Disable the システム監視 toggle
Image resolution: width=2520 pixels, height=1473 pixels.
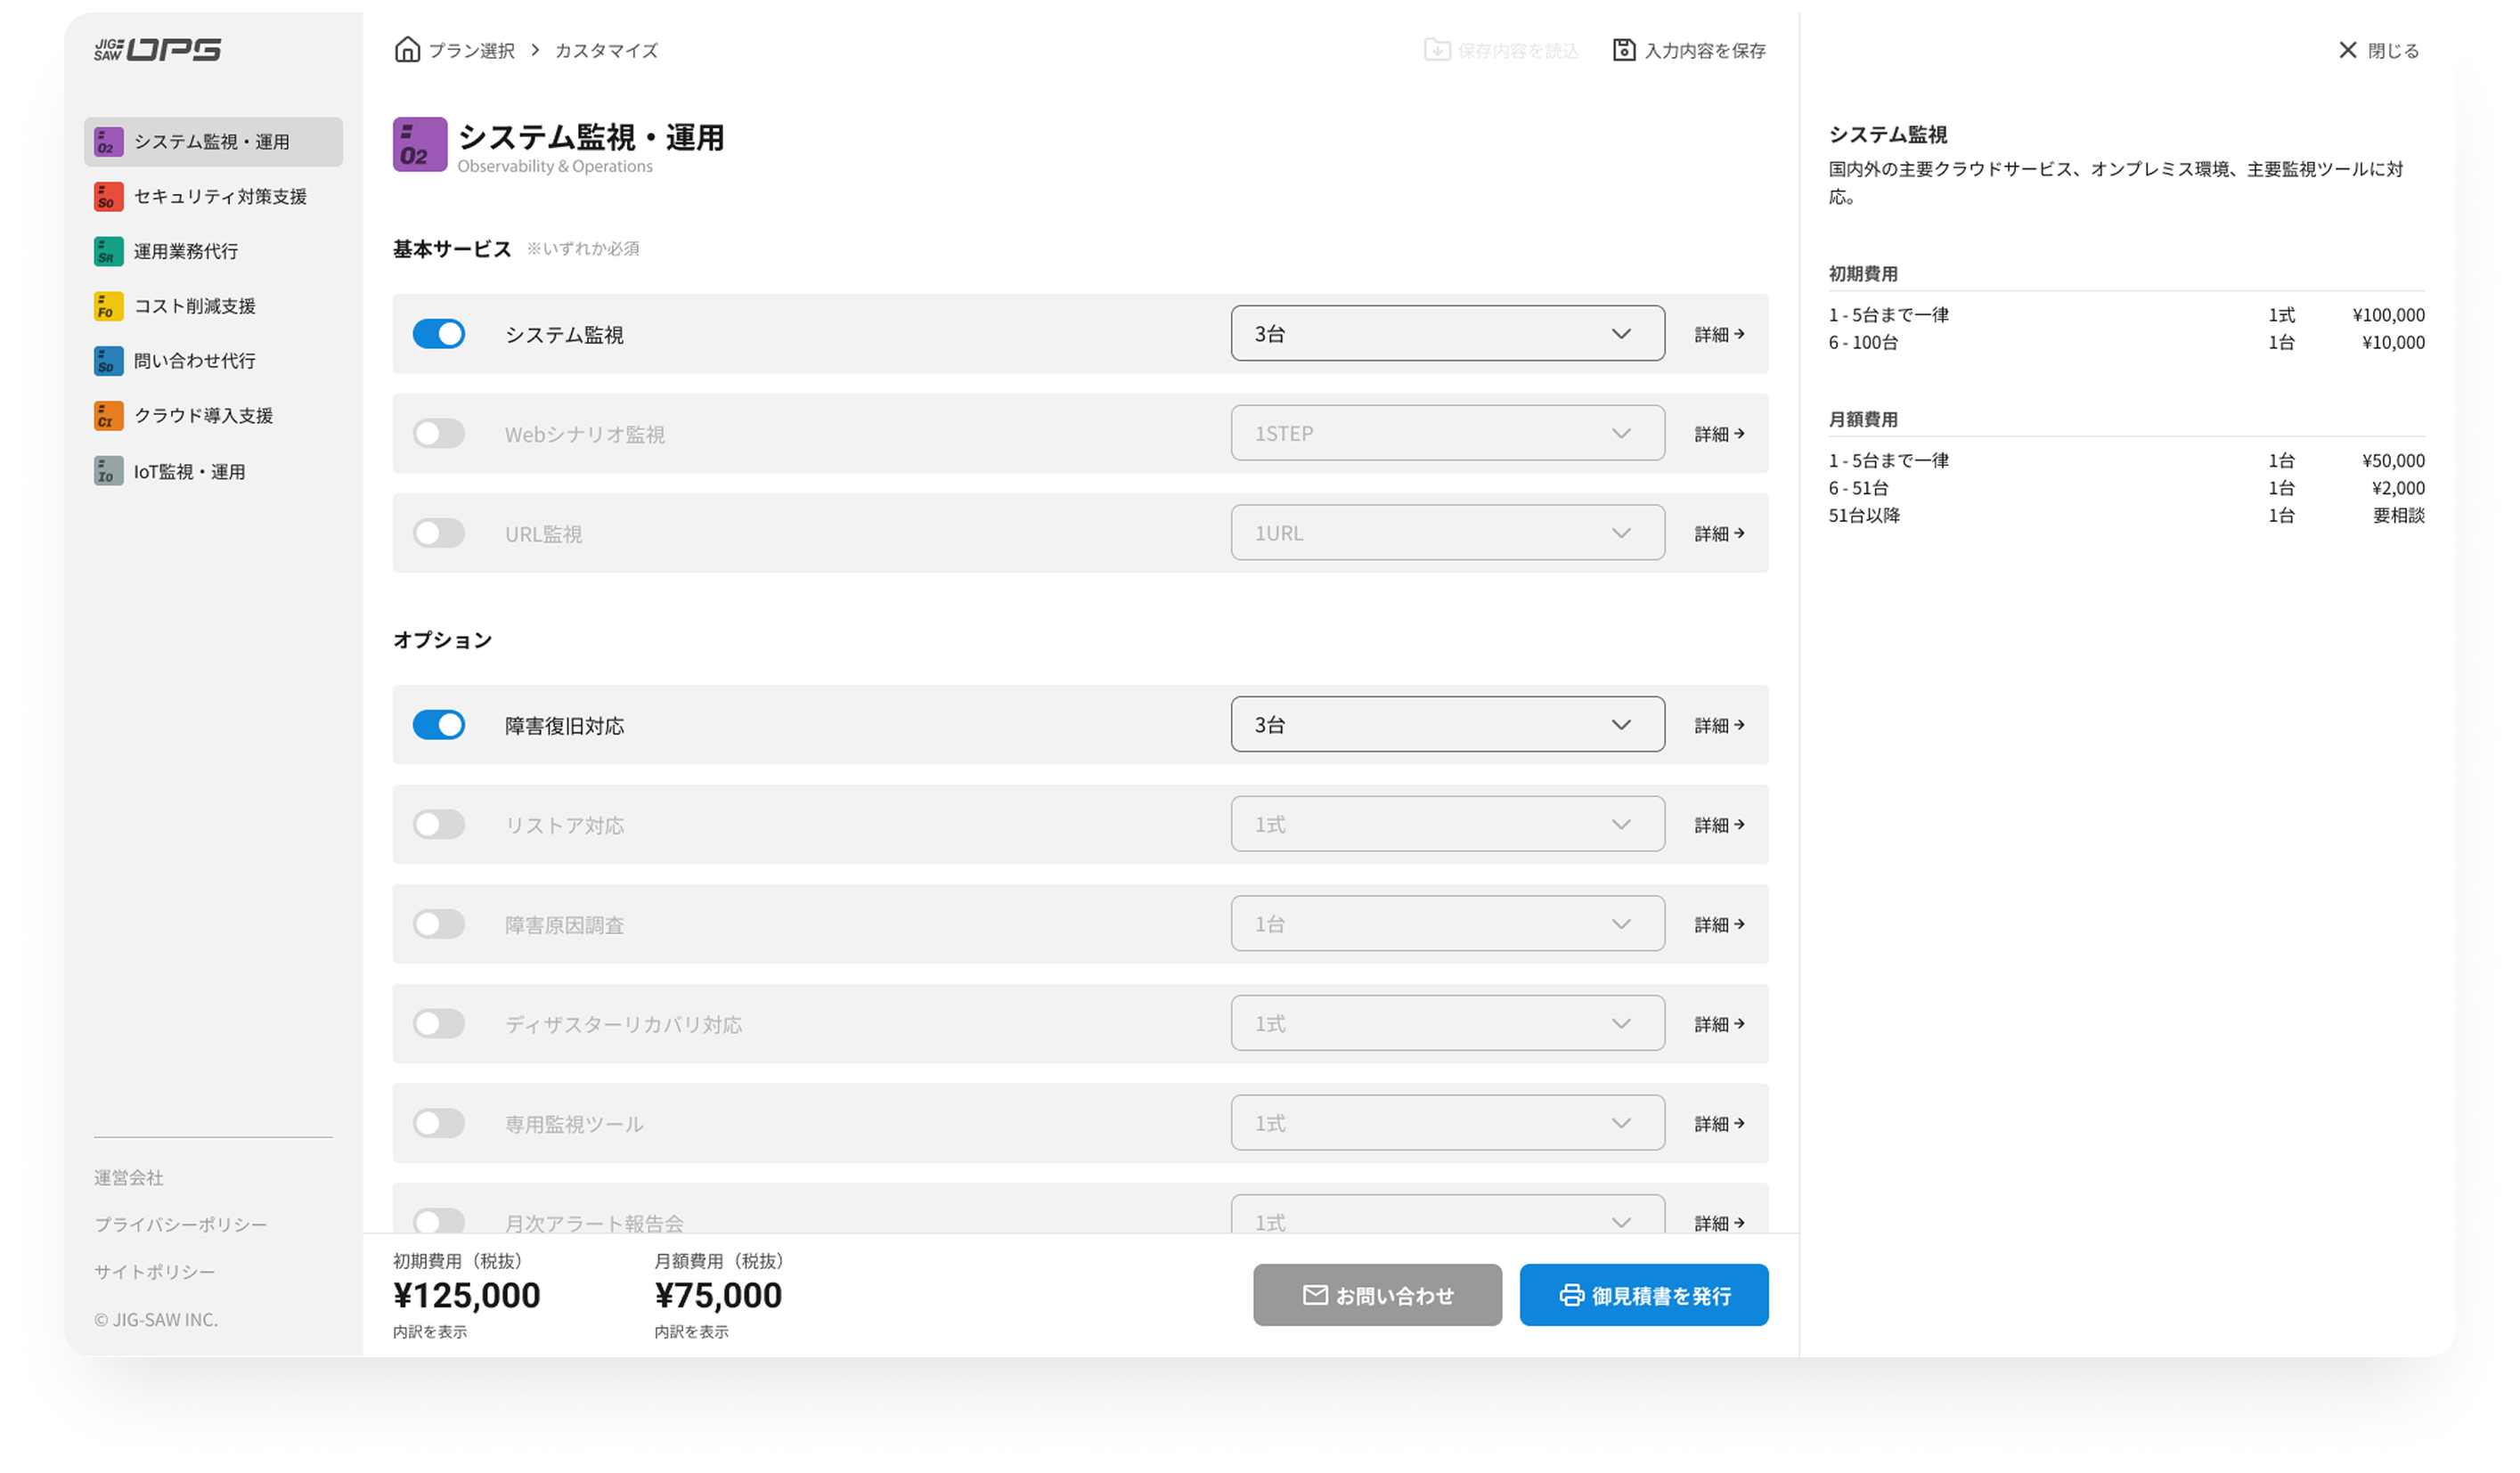[x=439, y=334]
